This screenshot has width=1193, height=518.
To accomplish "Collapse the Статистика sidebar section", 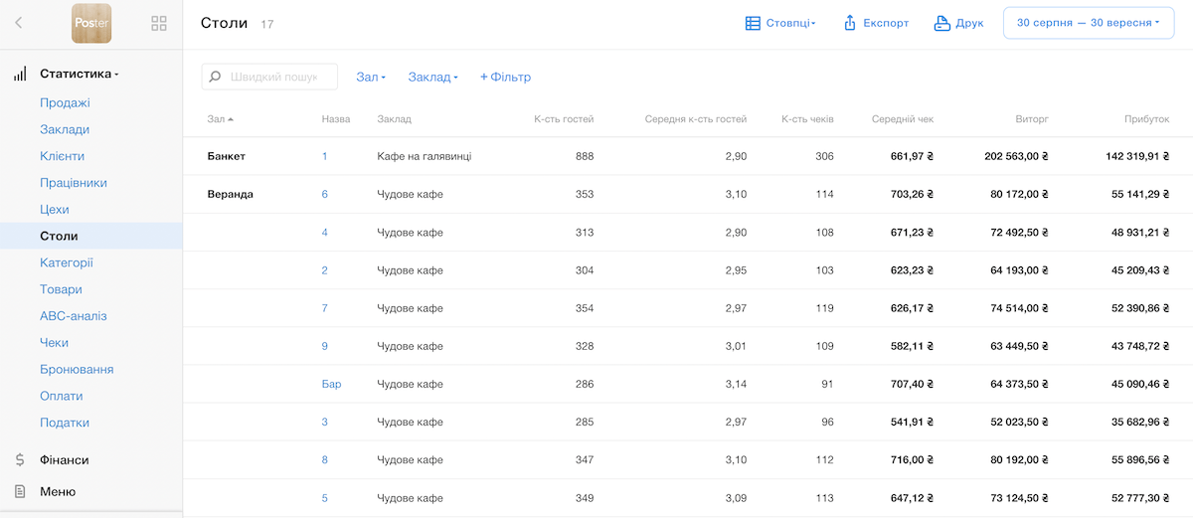I will click(79, 74).
